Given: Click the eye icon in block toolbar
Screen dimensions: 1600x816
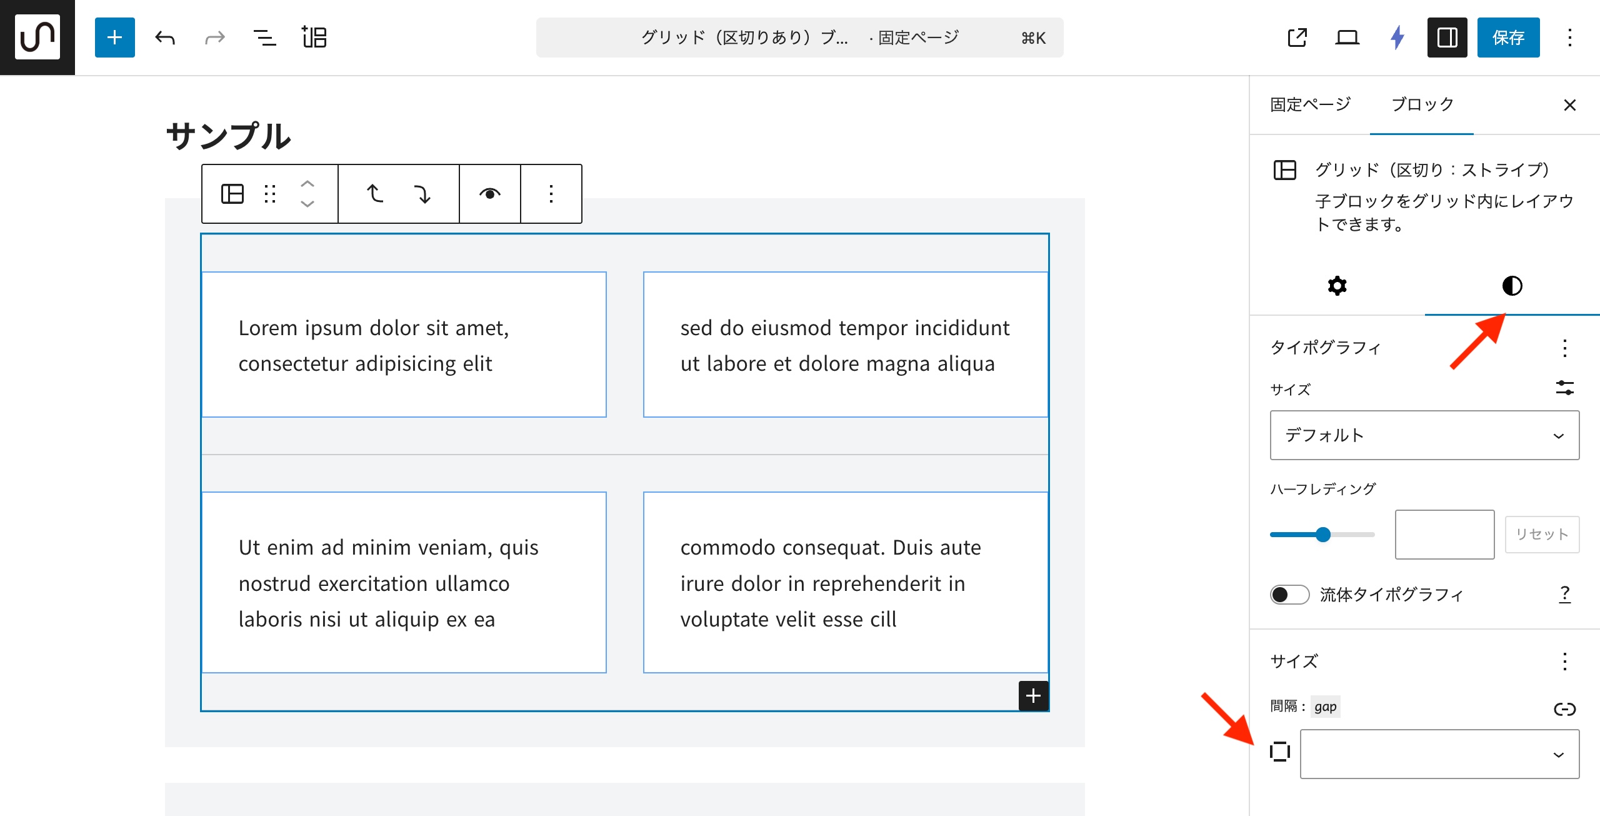Looking at the screenshot, I should tap(489, 194).
